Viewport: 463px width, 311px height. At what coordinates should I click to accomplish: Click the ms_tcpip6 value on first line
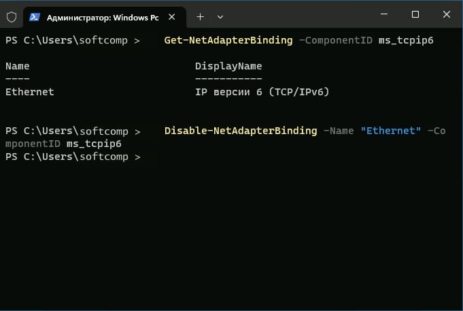[x=406, y=40]
